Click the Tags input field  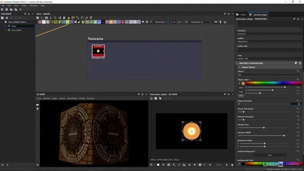coord(269,58)
